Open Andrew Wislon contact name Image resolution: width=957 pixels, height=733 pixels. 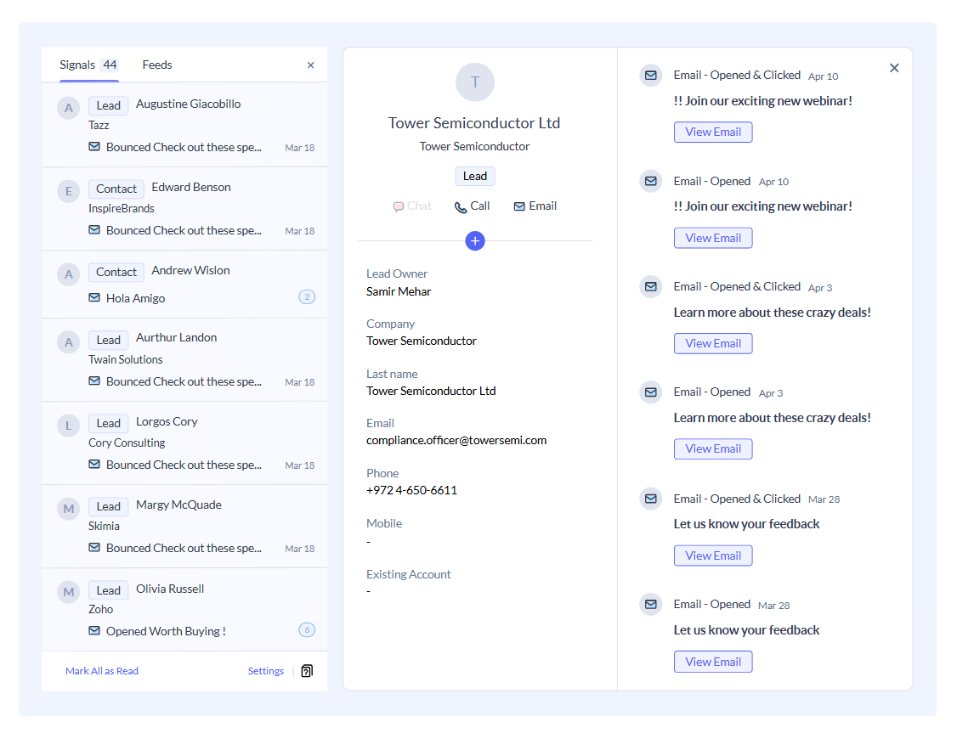(x=190, y=270)
